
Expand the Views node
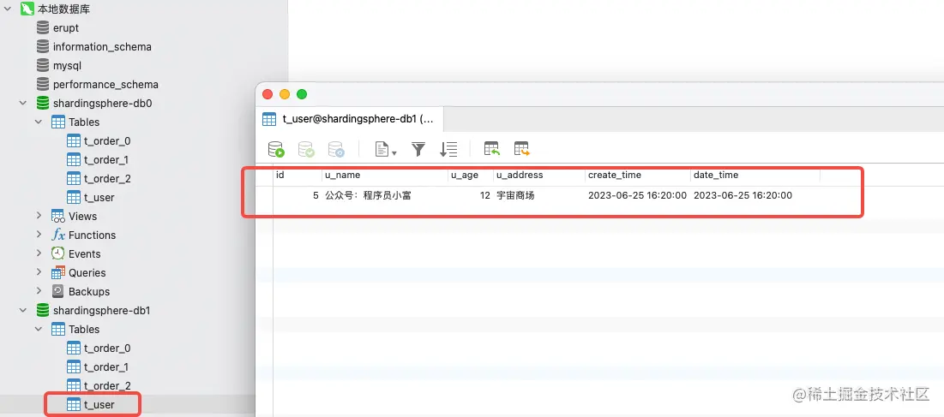(x=39, y=216)
